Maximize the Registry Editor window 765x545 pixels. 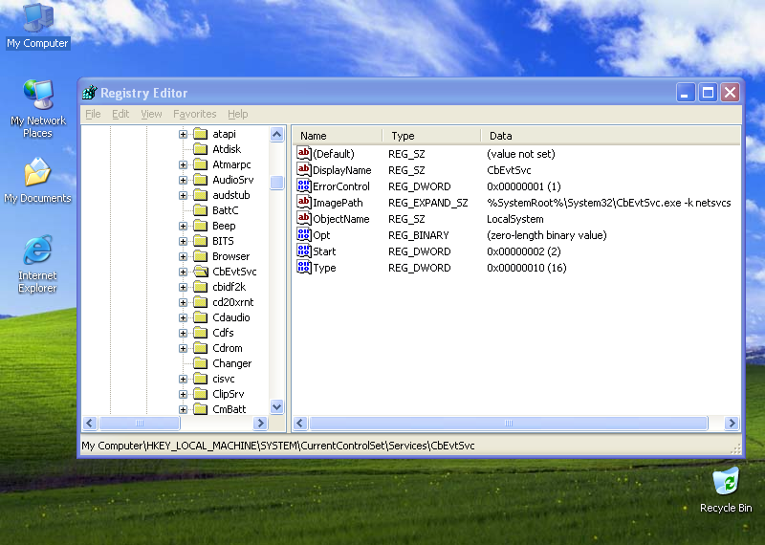click(708, 92)
